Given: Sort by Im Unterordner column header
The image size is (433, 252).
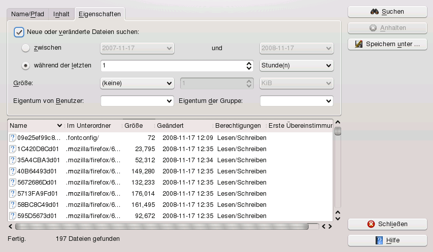Looking at the screenshot, I should pos(93,126).
